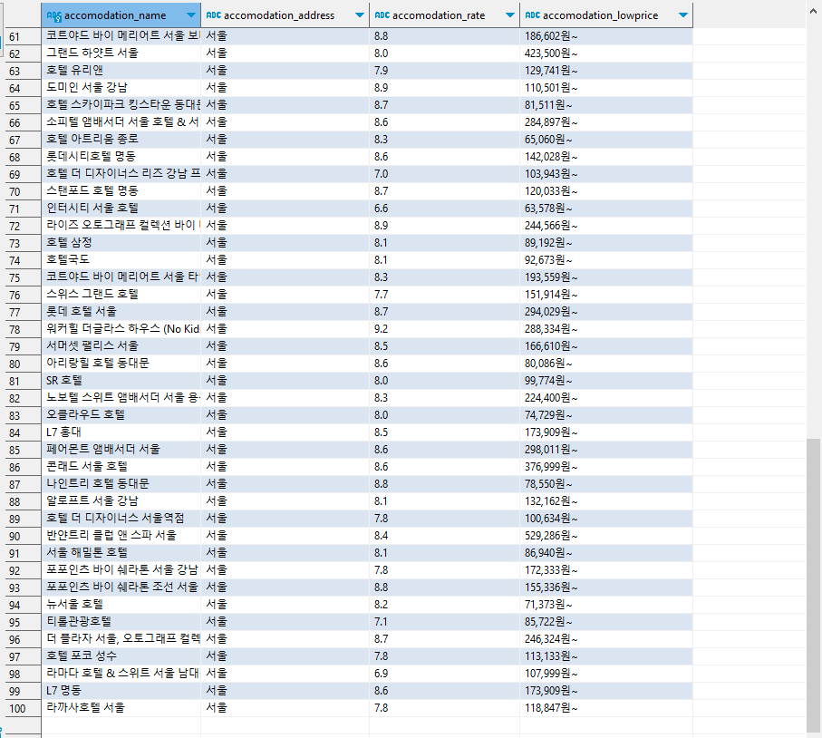Select the cell '스탠포드 호텔 명동'
Image resolution: width=822 pixels, height=738 pixels.
[121, 191]
